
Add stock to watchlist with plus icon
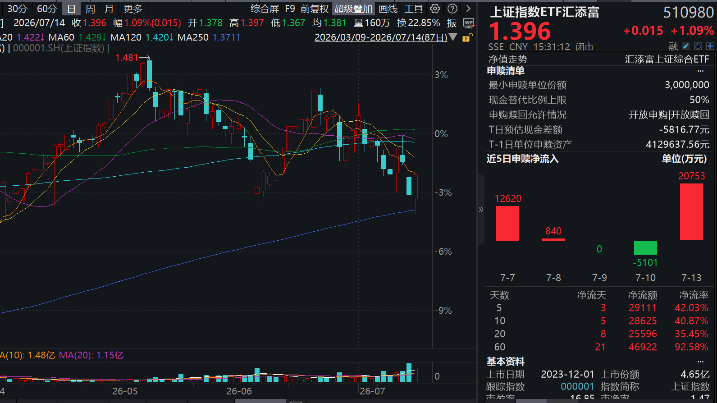pos(710,46)
